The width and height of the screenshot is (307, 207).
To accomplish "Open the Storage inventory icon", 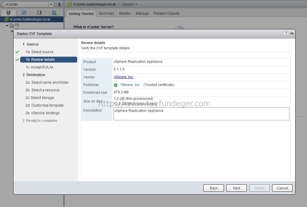I will click(x=39, y=13).
